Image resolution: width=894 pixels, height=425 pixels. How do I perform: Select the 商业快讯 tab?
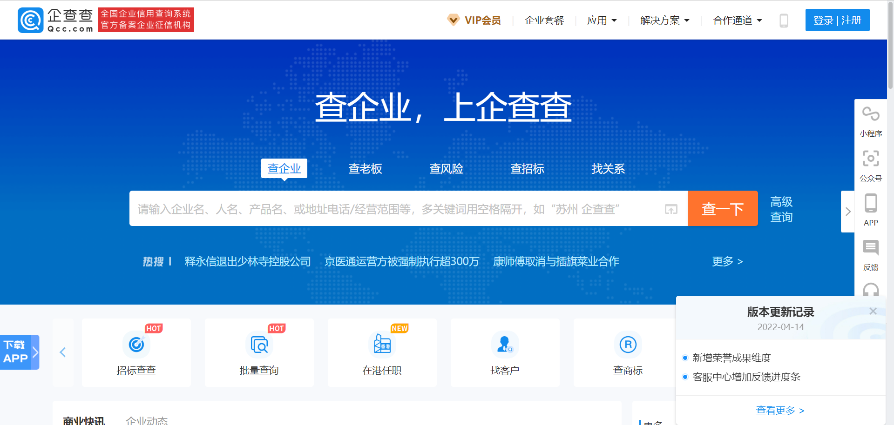[84, 420]
